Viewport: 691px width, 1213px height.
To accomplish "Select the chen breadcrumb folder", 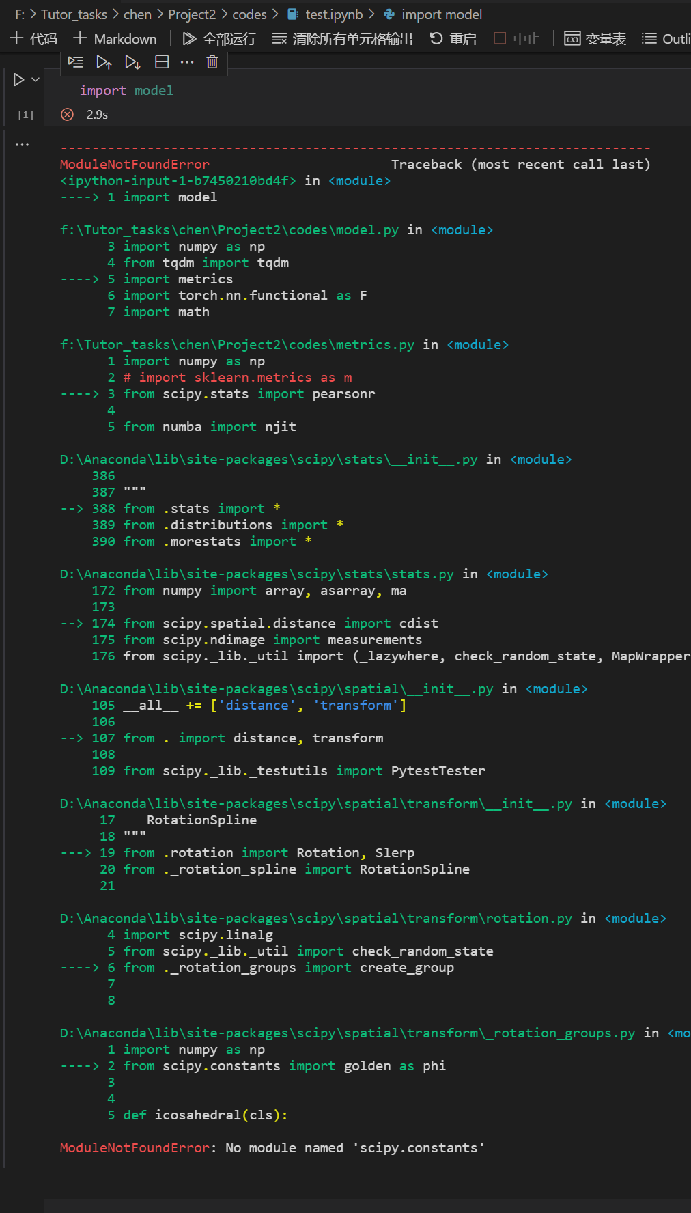I will (137, 14).
